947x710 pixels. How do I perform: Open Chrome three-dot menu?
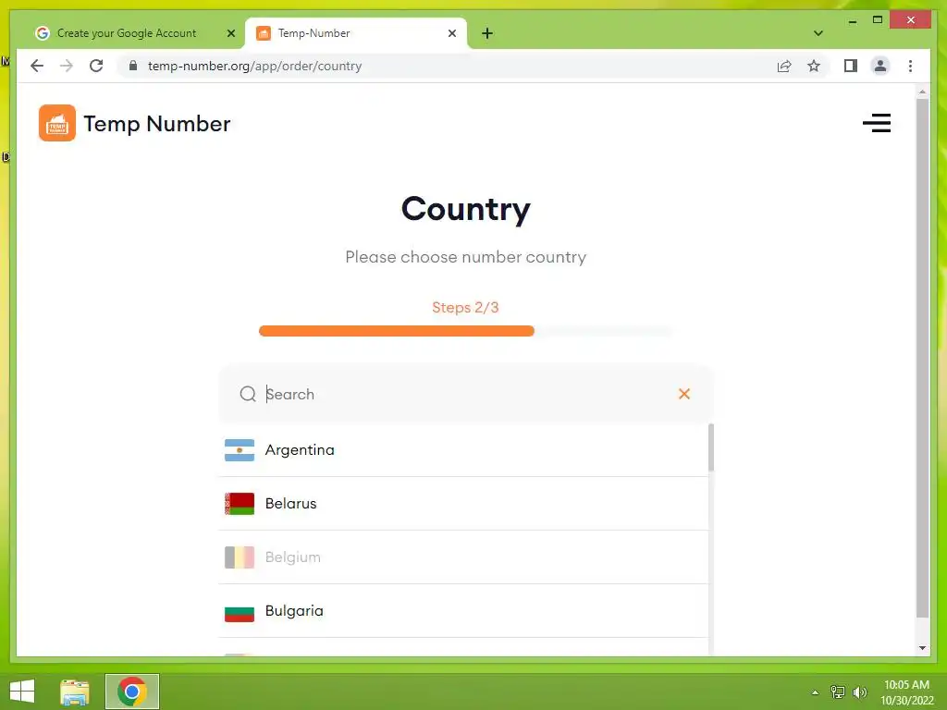(910, 66)
